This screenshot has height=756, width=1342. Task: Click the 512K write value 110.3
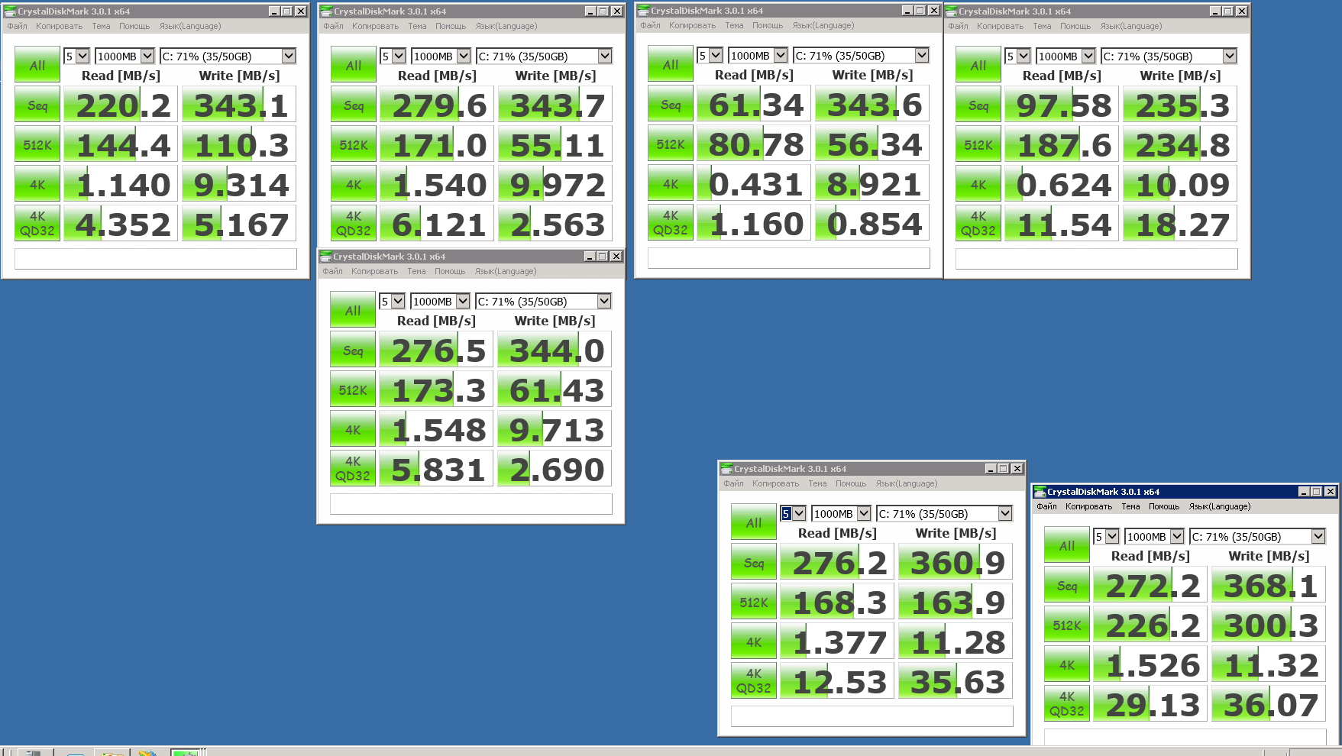(x=239, y=144)
